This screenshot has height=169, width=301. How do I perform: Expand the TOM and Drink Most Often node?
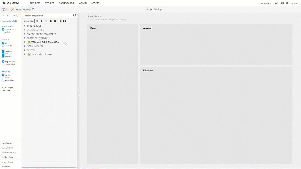click(x=25, y=42)
